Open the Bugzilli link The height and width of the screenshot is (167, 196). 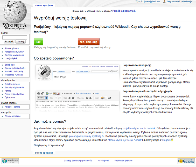[x=168, y=140]
